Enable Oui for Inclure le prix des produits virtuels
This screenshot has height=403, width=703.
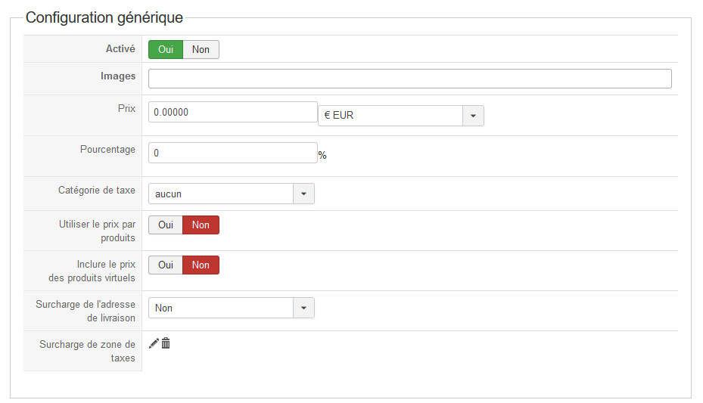166,265
